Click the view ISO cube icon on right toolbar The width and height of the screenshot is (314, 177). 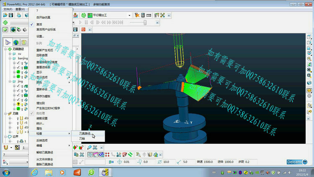(309, 53)
